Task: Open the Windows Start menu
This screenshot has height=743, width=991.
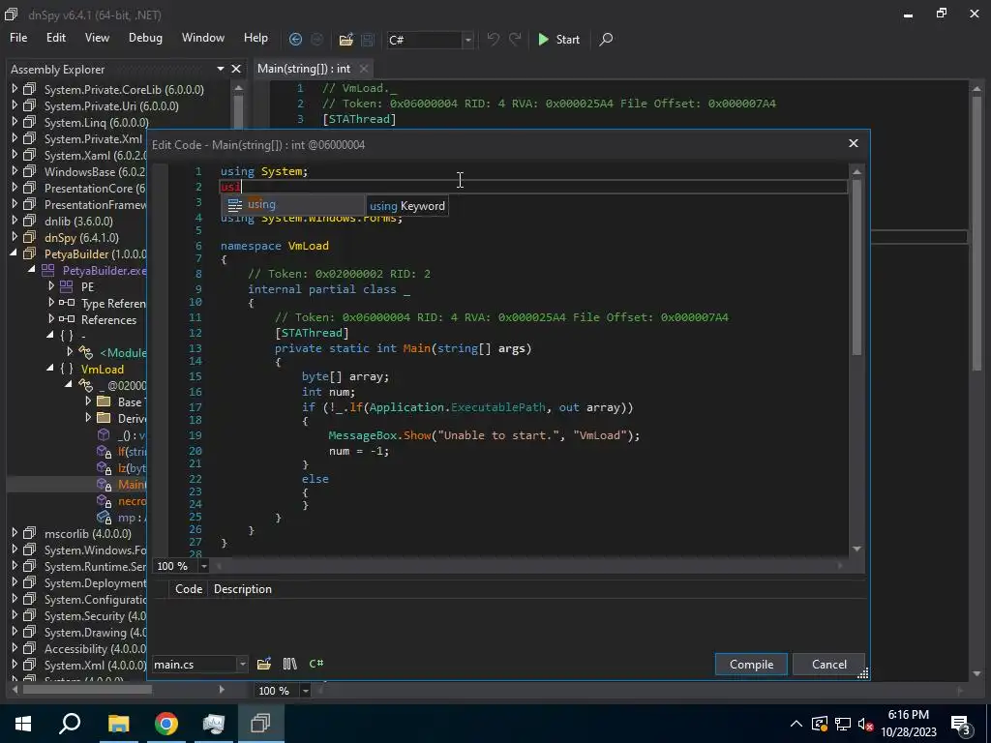Action: click(23, 724)
